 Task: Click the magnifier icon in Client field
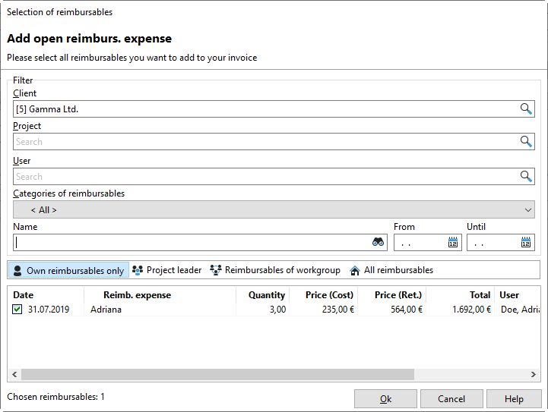526,109
